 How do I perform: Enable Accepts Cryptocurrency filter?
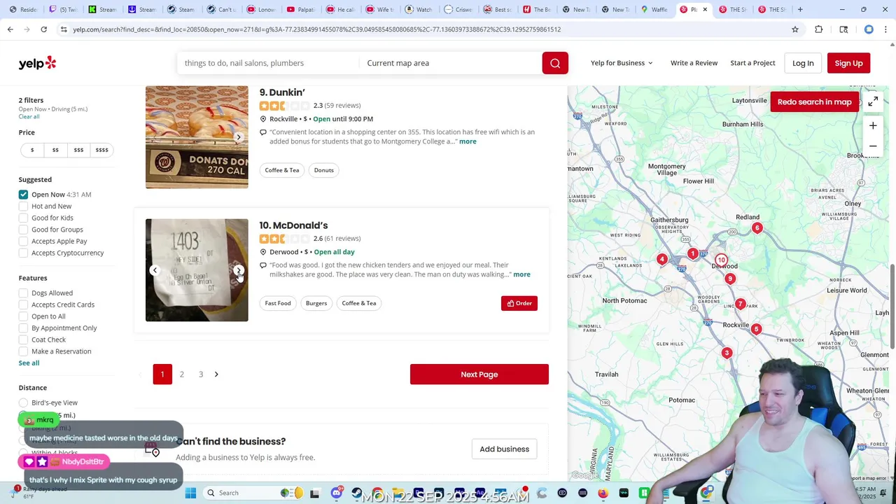click(x=24, y=253)
